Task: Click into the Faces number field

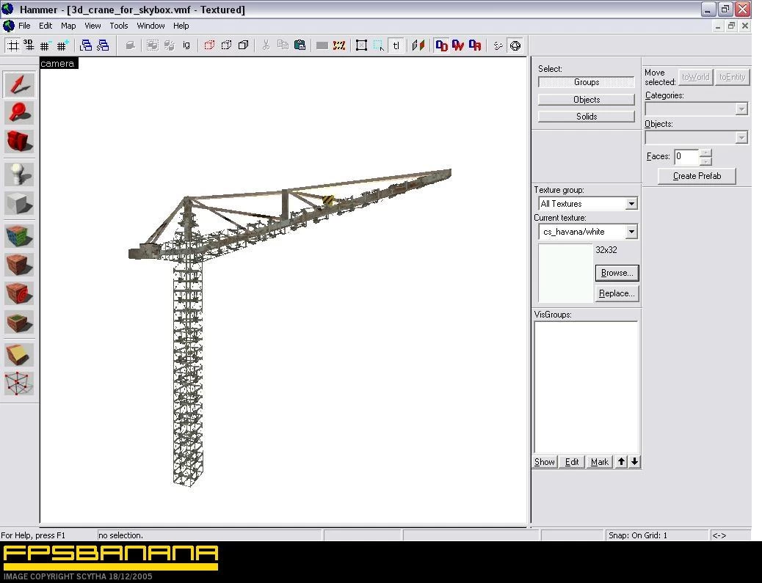Action: coord(686,156)
